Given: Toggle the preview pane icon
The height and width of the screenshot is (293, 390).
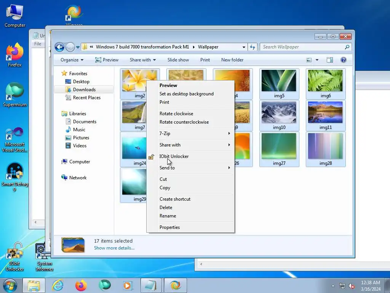Looking at the screenshot, I should click(330, 60).
